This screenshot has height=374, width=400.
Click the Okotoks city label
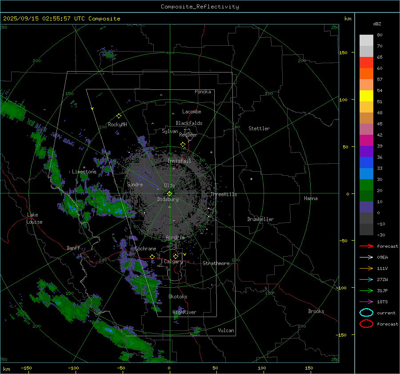point(178,297)
